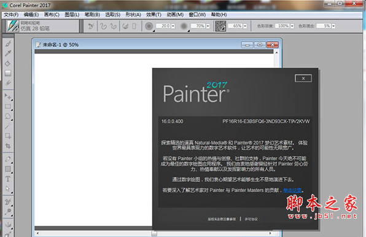366x237 pixels.
Task: Click the horizontal scrollbar thumb
Action: point(154,233)
